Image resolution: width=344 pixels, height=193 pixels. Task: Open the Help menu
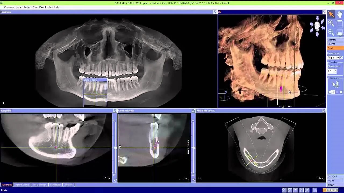coord(57,7)
